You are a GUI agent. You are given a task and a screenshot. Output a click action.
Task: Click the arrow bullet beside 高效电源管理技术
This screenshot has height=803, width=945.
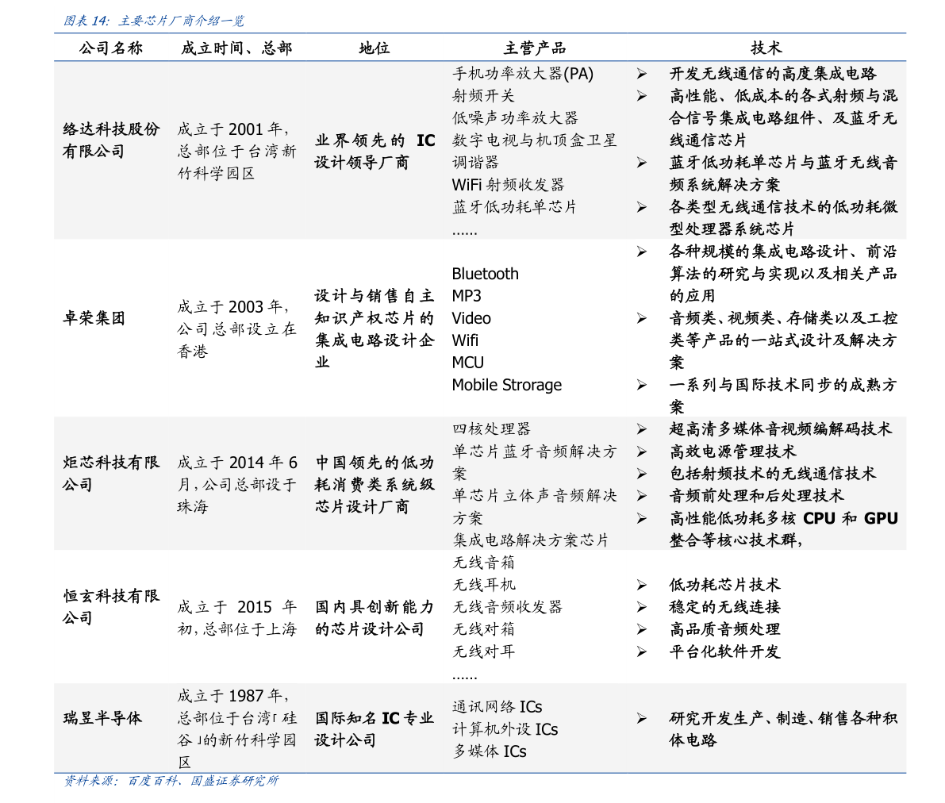pos(641,451)
